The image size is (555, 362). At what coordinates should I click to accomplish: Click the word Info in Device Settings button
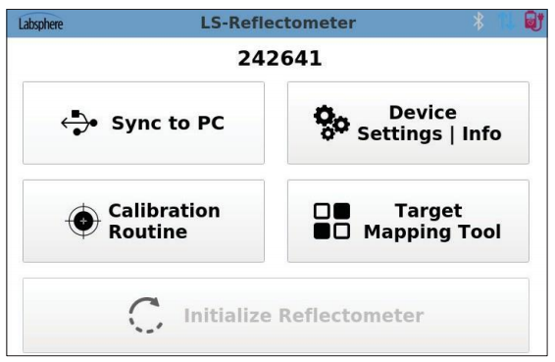(481, 133)
